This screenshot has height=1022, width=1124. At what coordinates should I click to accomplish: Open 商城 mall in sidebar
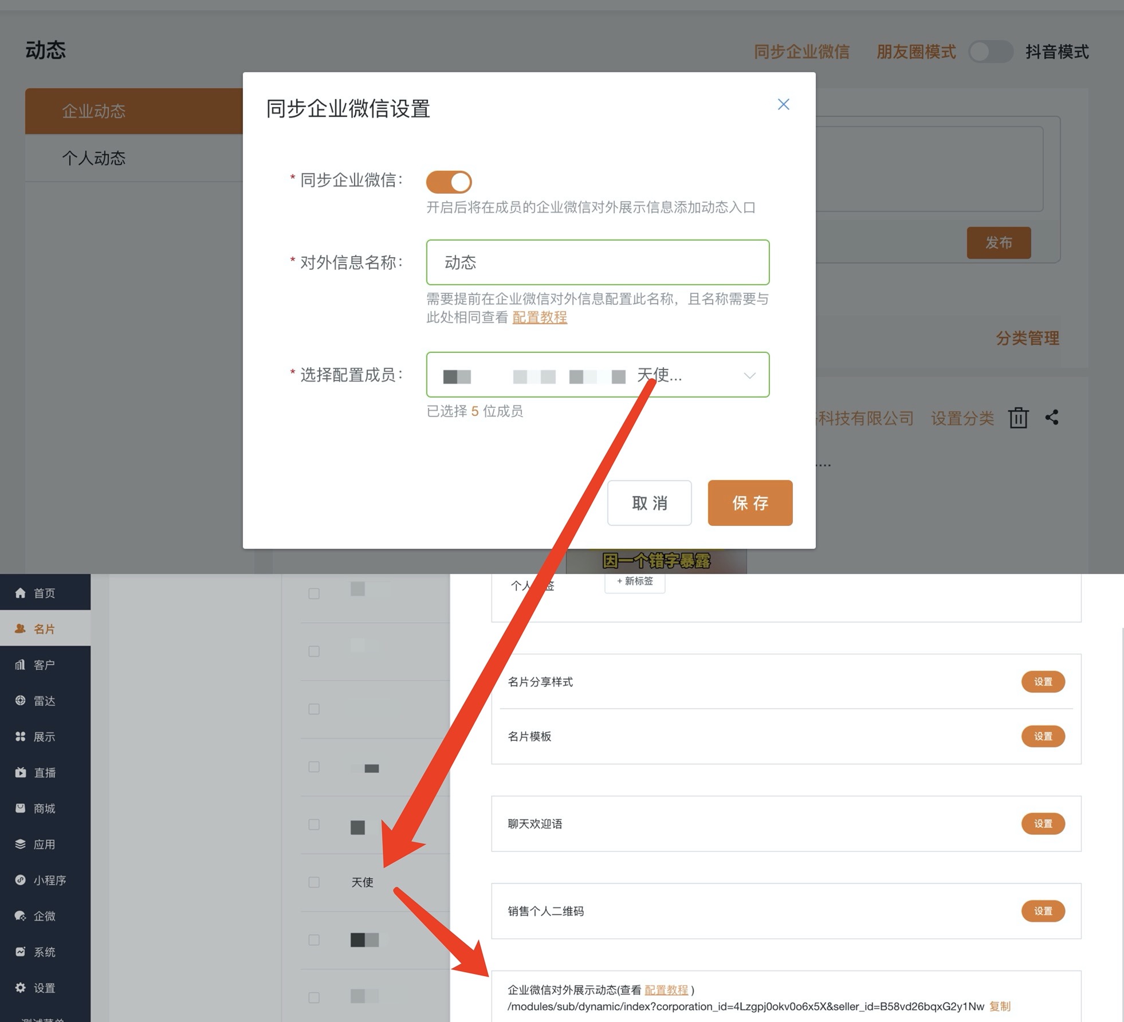pyautogui.click(x=44, y=808)
